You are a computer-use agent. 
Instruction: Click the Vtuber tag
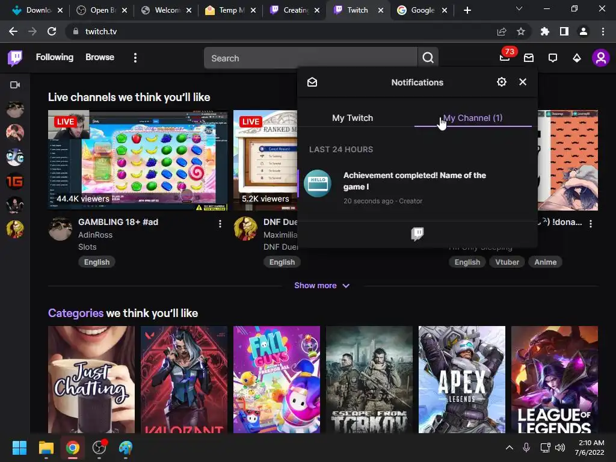tap(507, 262)
